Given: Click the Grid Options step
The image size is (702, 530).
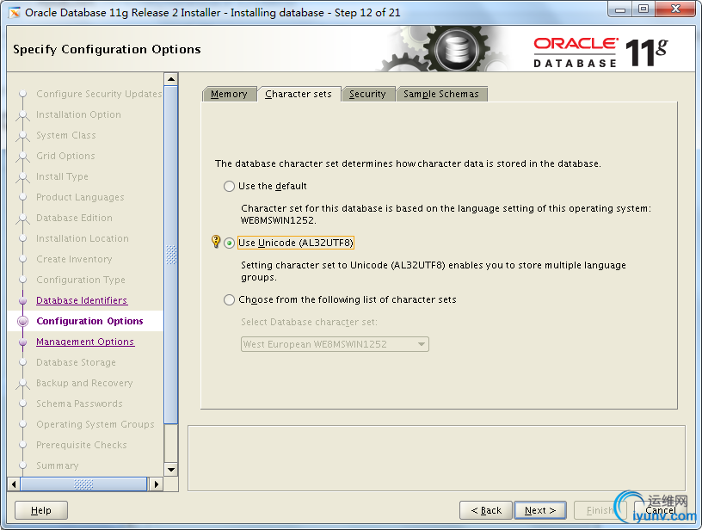Looking at the screenshot, I should point(65,156).
